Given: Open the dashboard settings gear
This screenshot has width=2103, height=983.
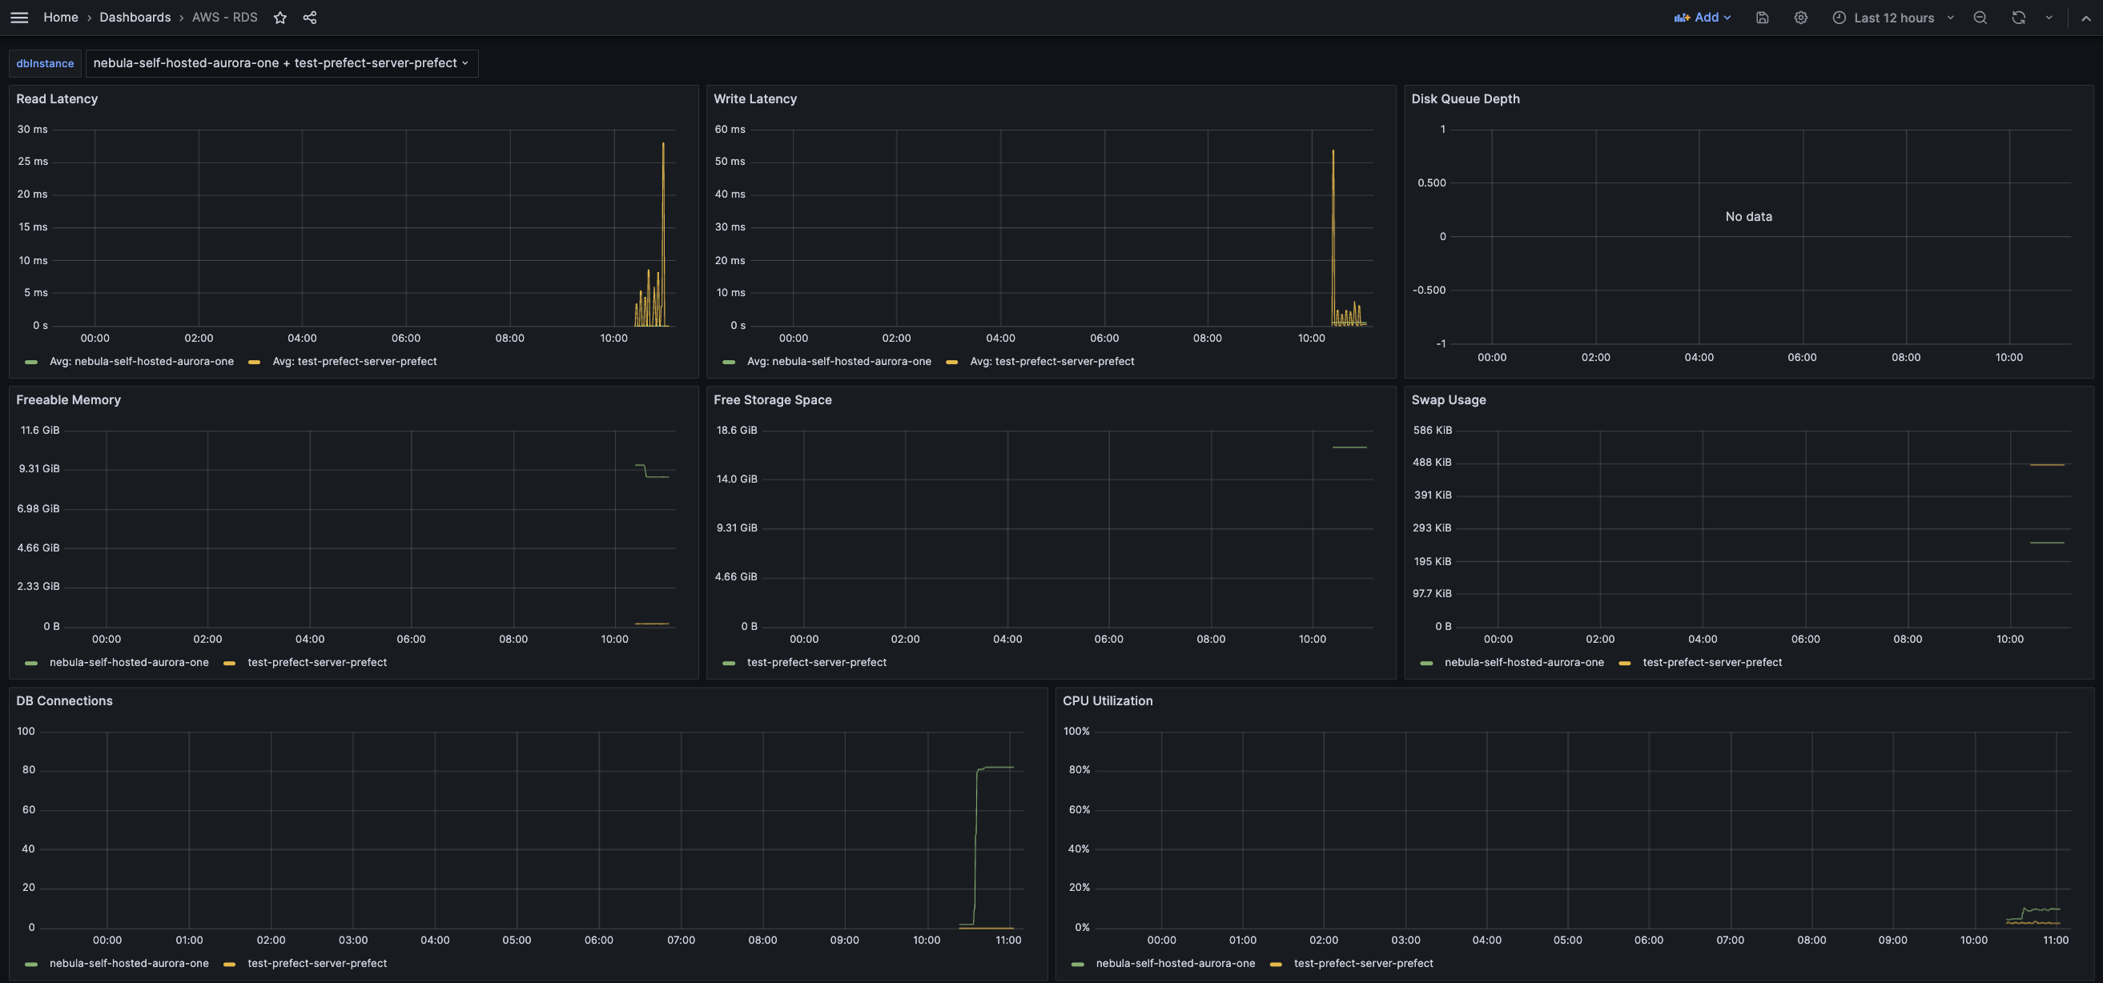Looking at the screenshot, I should [1800, 17].
